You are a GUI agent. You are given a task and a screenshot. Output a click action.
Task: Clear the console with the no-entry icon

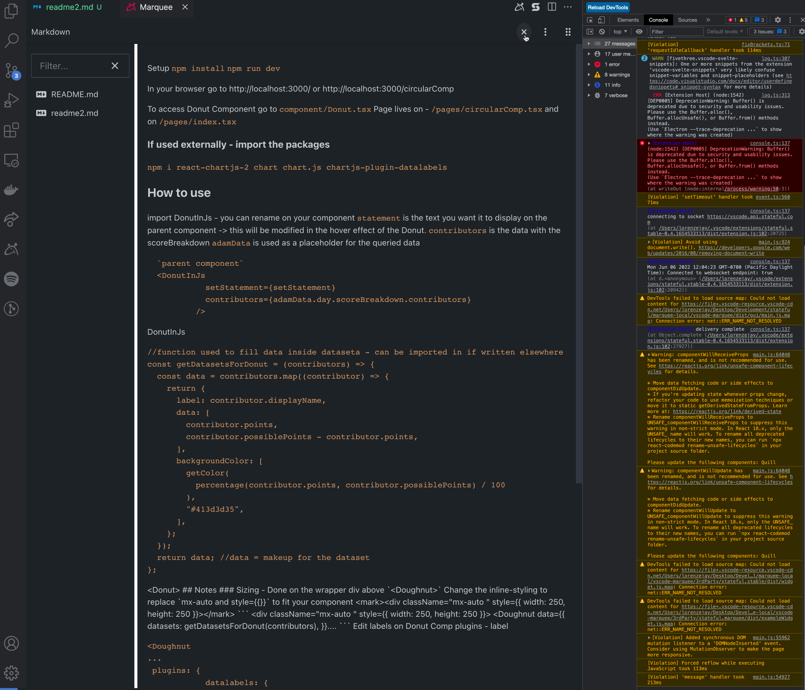[x=601, y=31]
